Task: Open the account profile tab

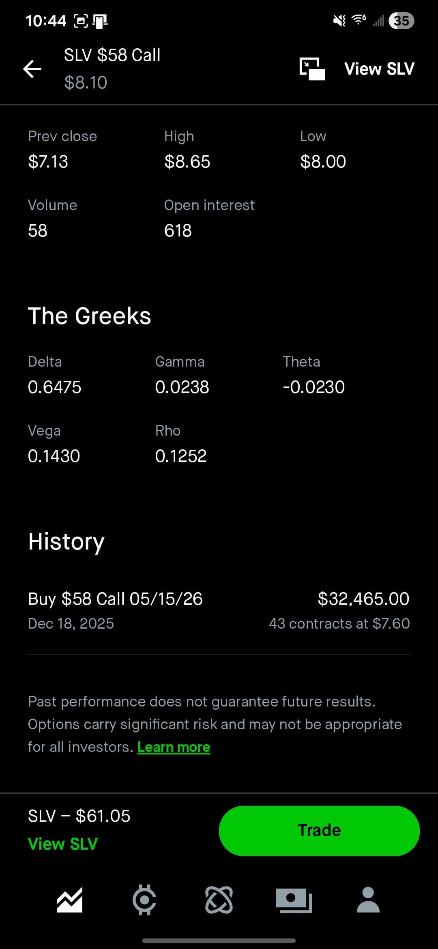Action: (368, 900)
